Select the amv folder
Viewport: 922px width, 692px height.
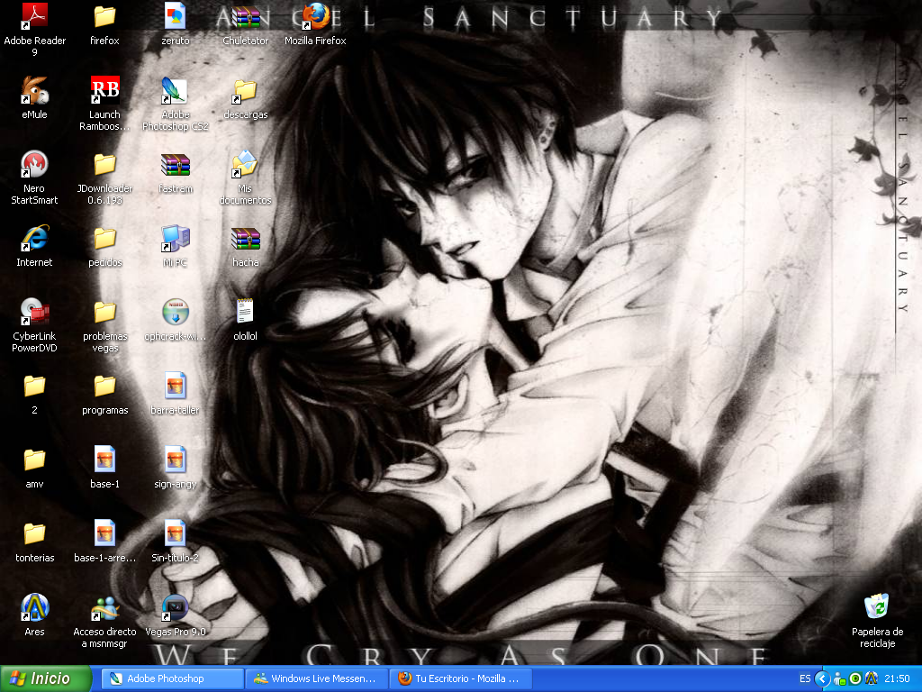34,460
